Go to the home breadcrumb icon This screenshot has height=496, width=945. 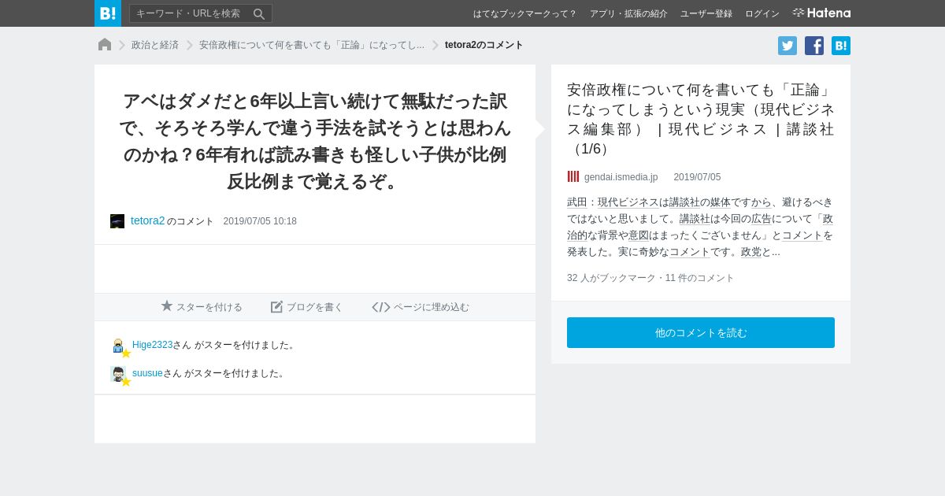[105, 45]
